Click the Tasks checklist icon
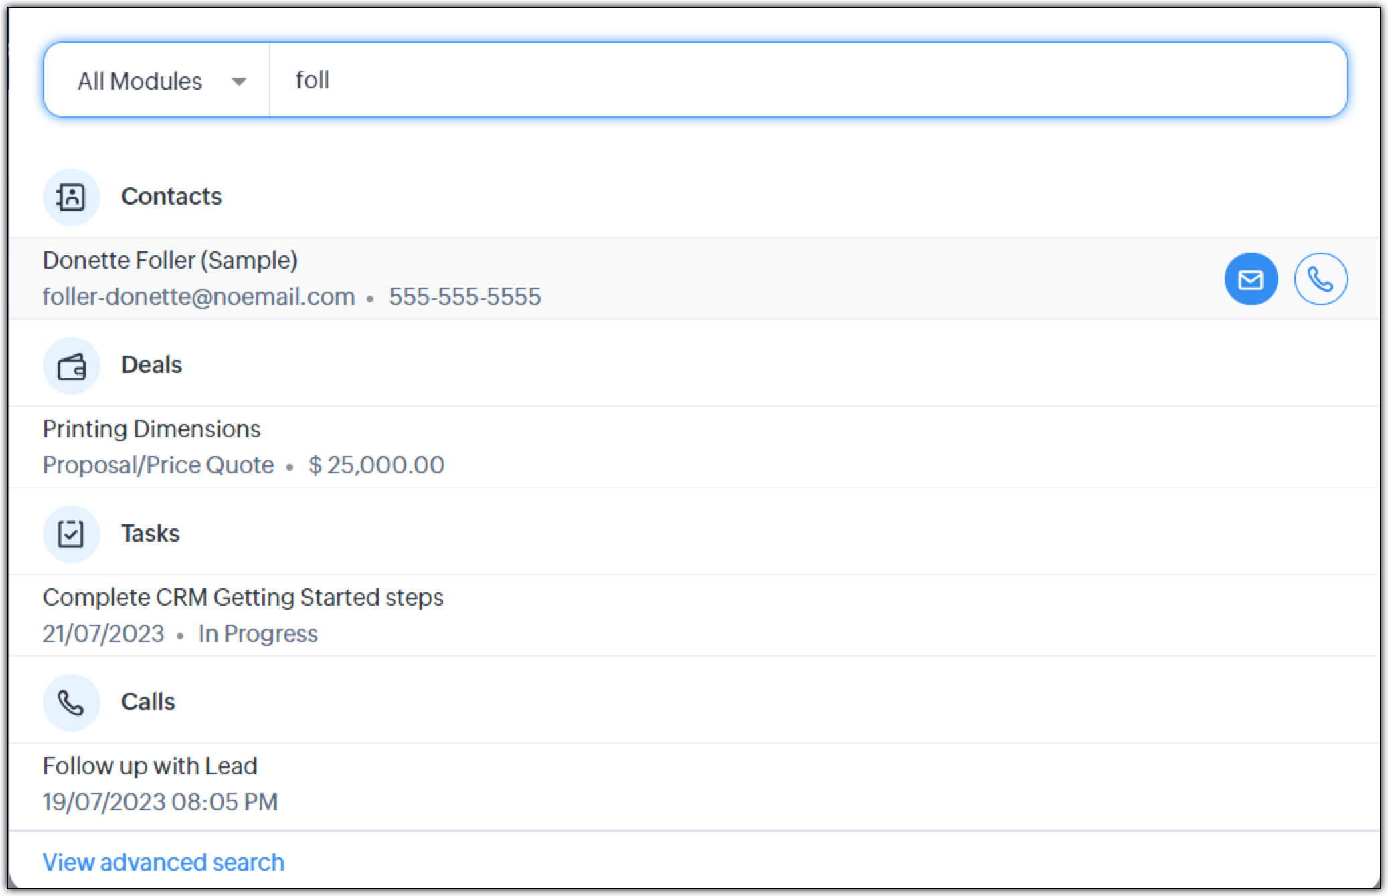 [71, 534]
